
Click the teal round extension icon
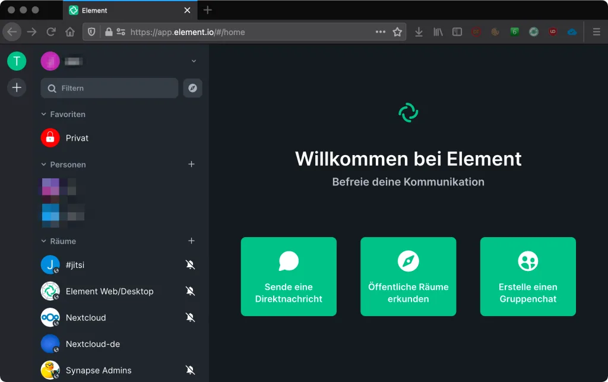pyautogui.click(x=534, y=32)
